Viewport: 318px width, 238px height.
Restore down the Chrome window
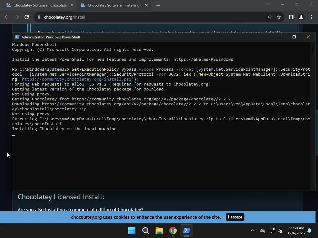click(x=297, y=4)
